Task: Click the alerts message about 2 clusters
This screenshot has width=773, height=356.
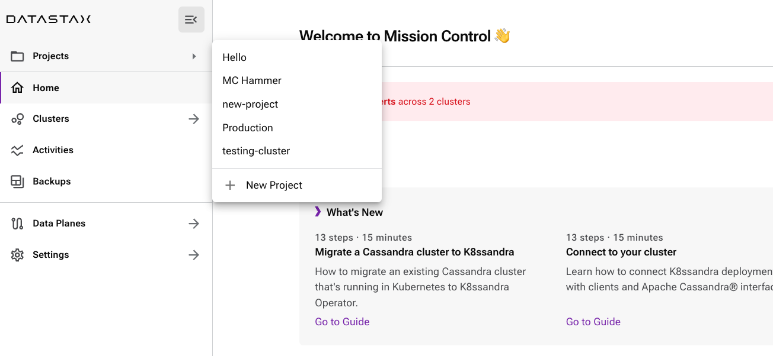Action: click(427, 101)
